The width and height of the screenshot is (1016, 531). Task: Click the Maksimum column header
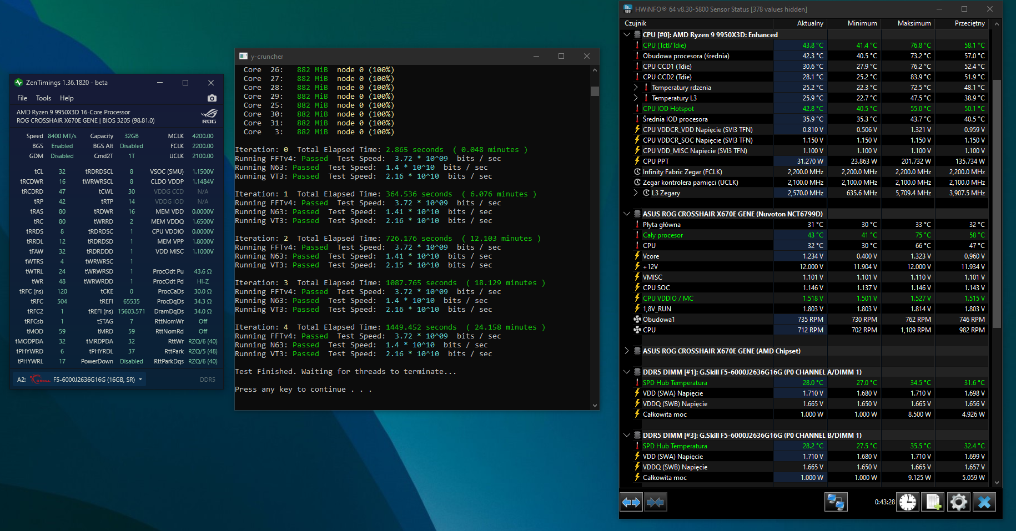click(913, 23)
